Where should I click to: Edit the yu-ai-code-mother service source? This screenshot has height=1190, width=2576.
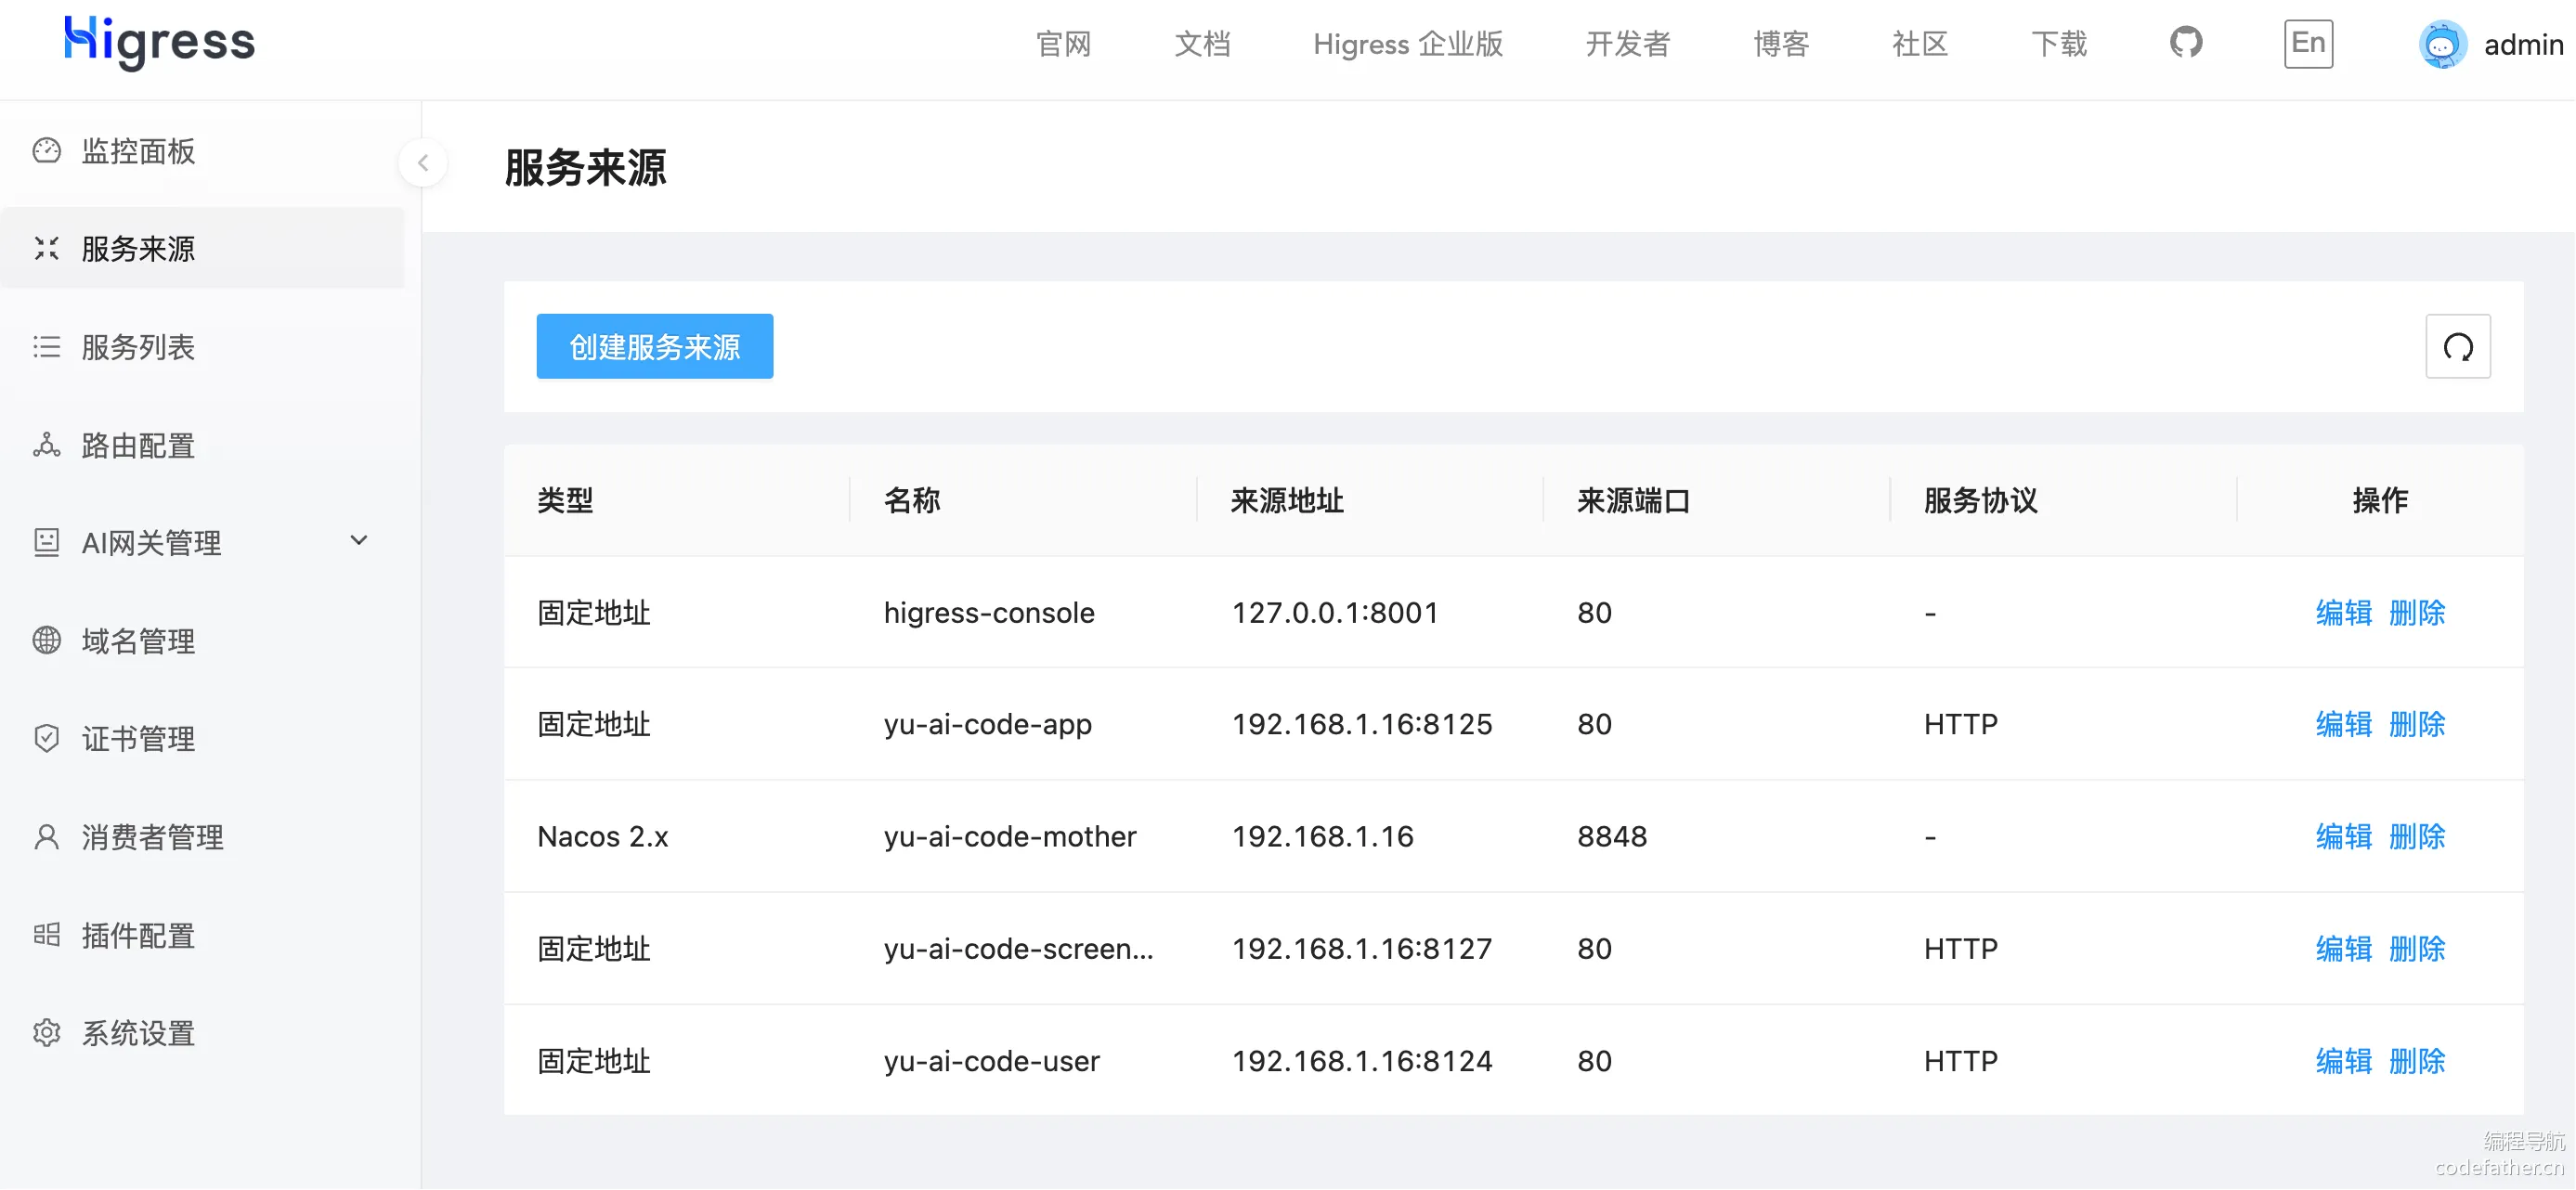pos(2343,837)
